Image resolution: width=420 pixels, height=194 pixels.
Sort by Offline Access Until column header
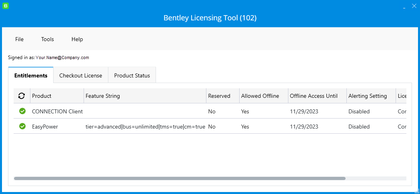(x=318, y=96)
